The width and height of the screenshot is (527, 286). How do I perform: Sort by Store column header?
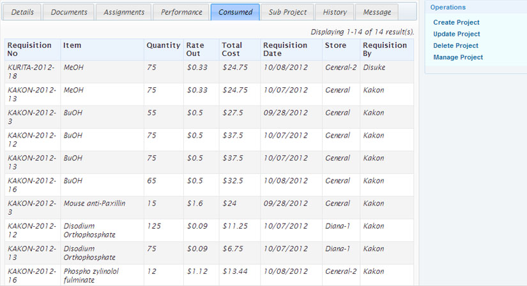pyautogui.click(x=335, y=45)
